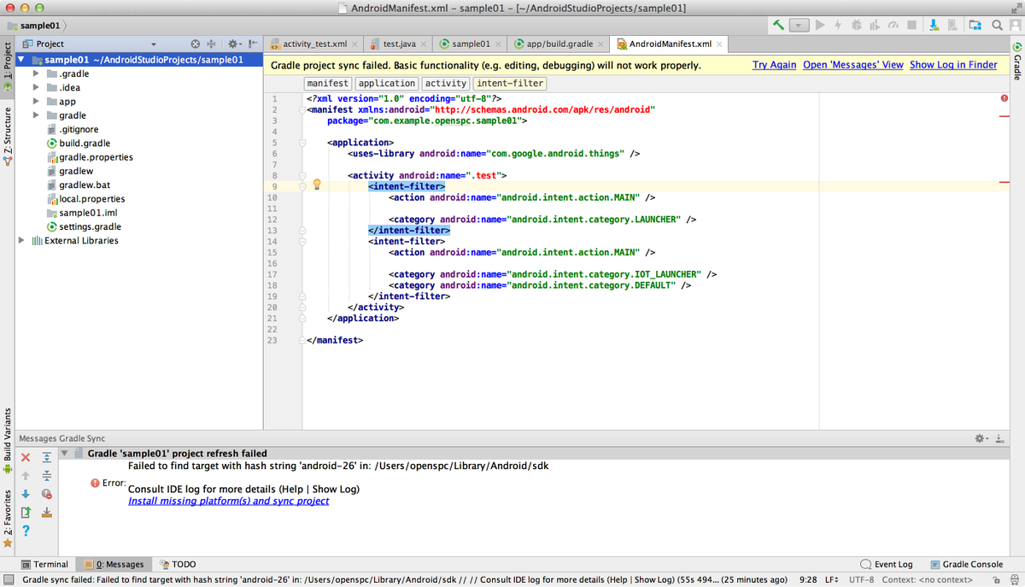Select sample01.iml file

coord(82,213)
